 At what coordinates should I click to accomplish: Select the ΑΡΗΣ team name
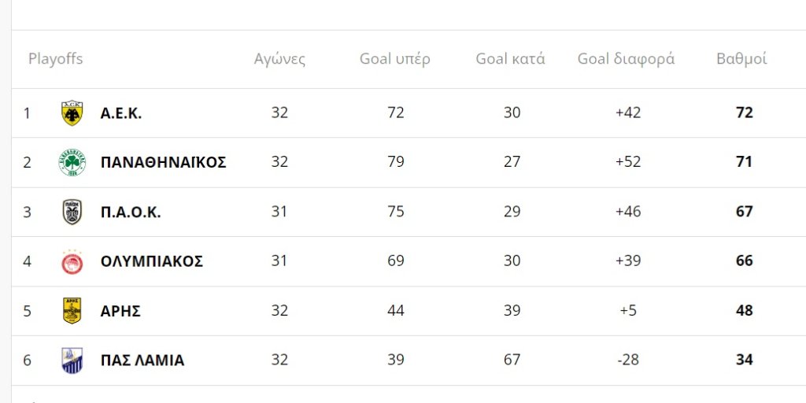(120, 311)
